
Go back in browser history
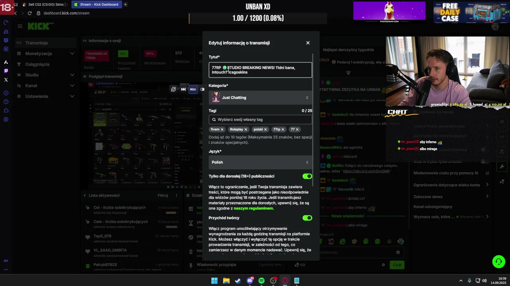(15, 13)
